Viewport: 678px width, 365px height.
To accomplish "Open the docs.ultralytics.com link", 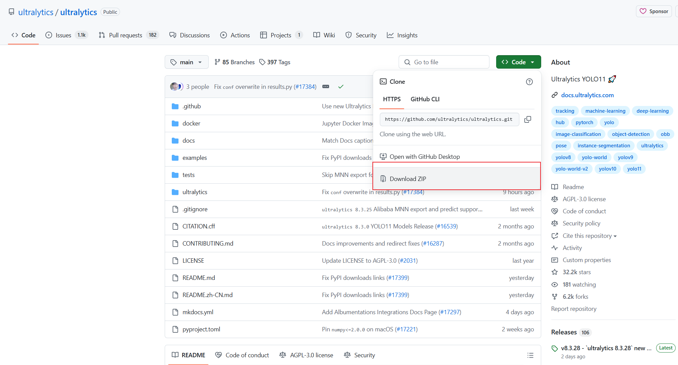I will click(587, 95).
